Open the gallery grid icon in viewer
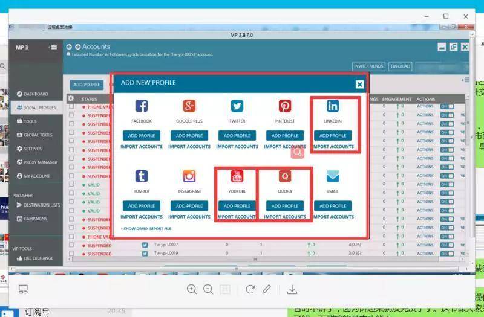484x317 pixels. pyautogui.click(x=23, y=289)
